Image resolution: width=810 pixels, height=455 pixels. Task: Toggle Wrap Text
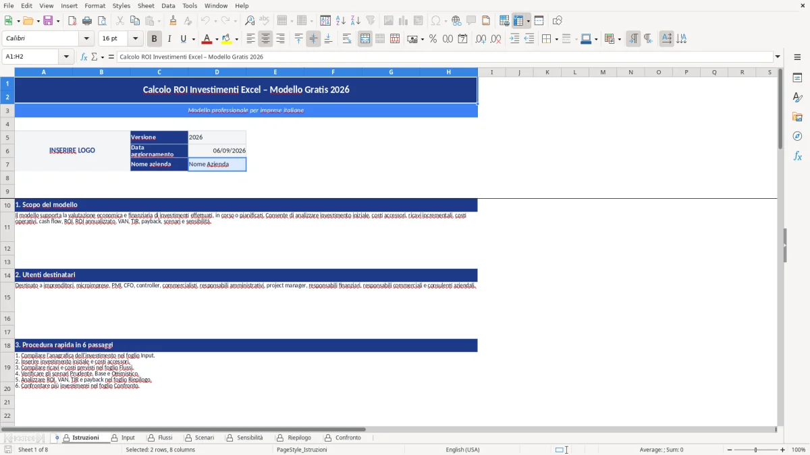pos(347,39)
